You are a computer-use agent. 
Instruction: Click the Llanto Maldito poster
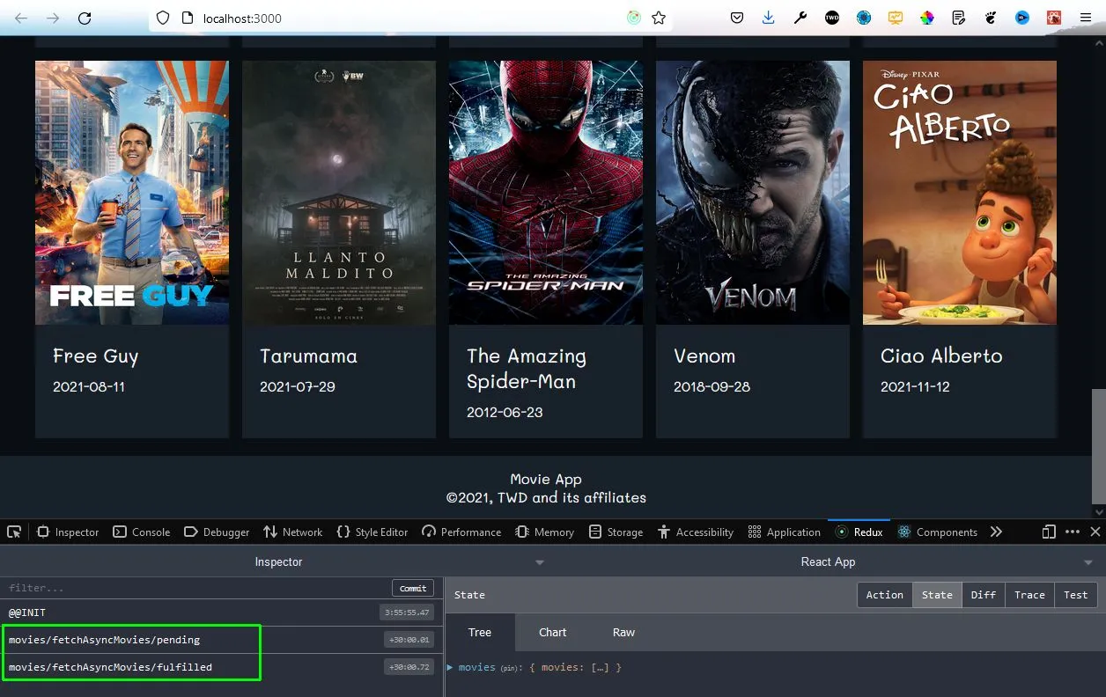[x=339, y=193]
